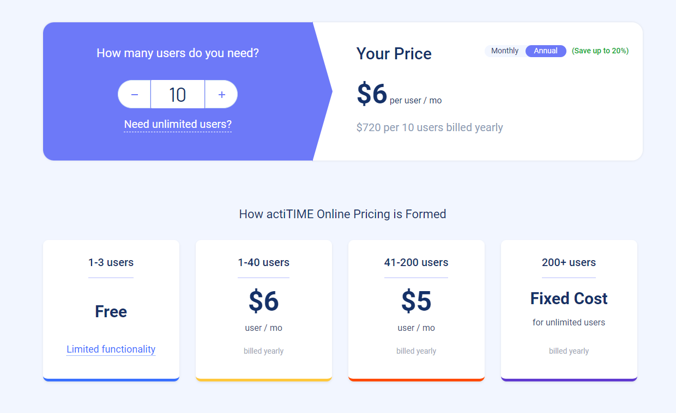Open the "Limited functionality" link
676x413 pixels.
tap(111, 349)
